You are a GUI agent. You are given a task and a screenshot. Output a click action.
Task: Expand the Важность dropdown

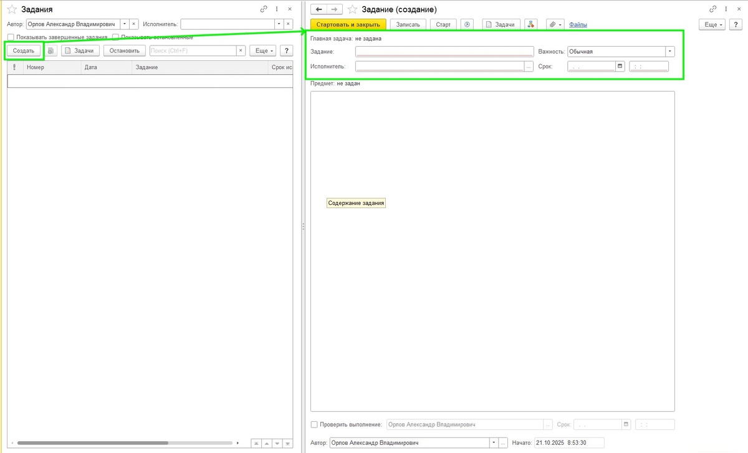[670, 52]
